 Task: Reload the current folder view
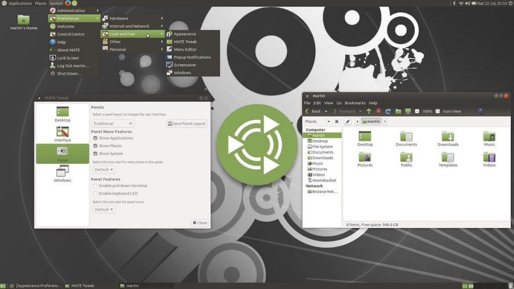(x=388, y=111)
